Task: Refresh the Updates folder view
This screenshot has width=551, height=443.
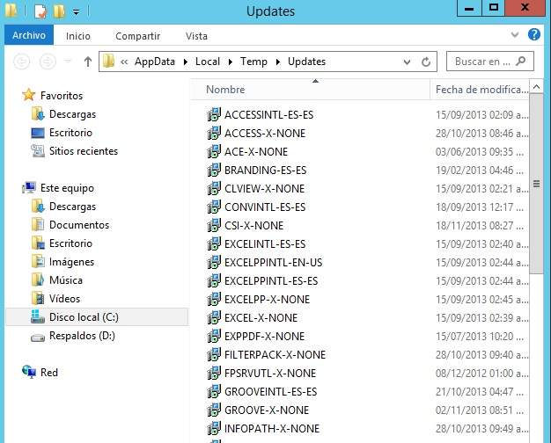Action: 426,62
